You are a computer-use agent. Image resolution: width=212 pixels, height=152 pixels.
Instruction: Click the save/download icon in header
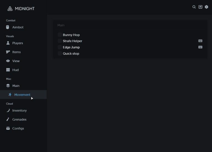(200, 7)
